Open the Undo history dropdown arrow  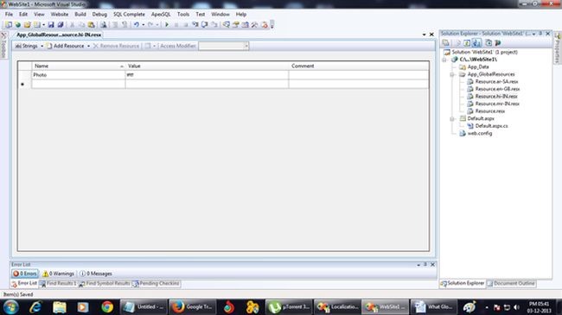click(143, 25)
